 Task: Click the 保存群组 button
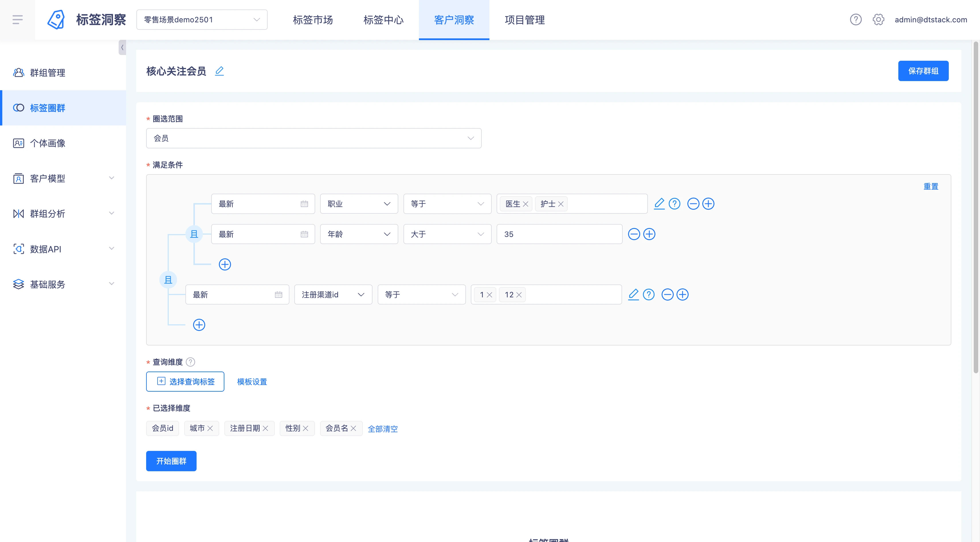(x=923, y=71)
